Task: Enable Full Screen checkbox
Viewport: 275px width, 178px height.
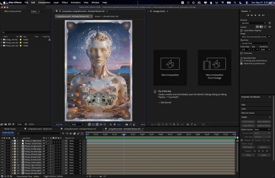Action: point(241,53)
